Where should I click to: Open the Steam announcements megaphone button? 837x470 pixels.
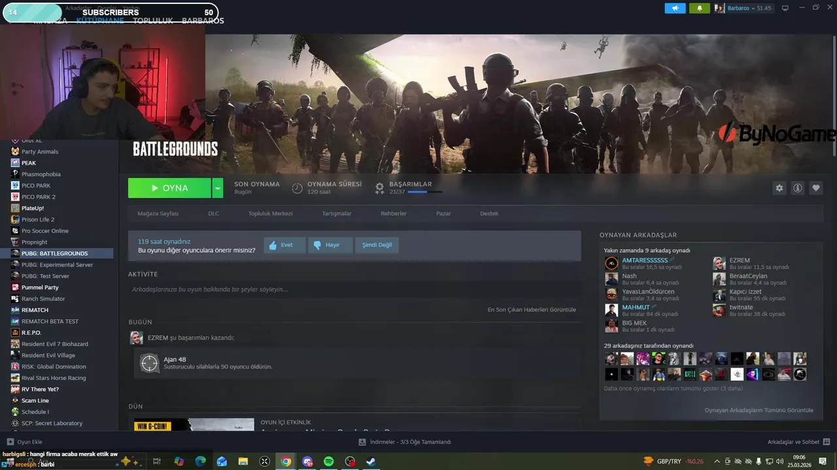pos(675,8)
